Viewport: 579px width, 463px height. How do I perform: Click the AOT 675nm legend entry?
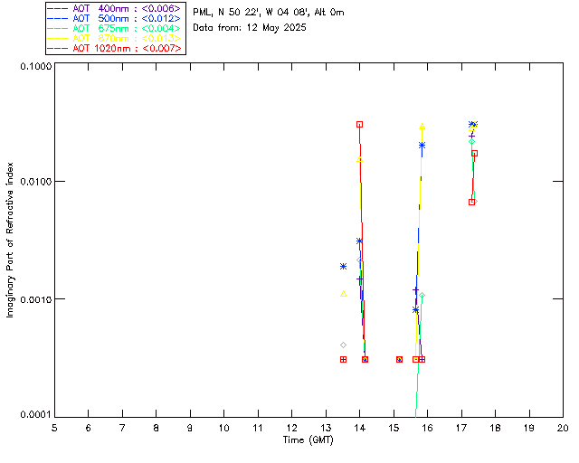click(x=114, y=28)
